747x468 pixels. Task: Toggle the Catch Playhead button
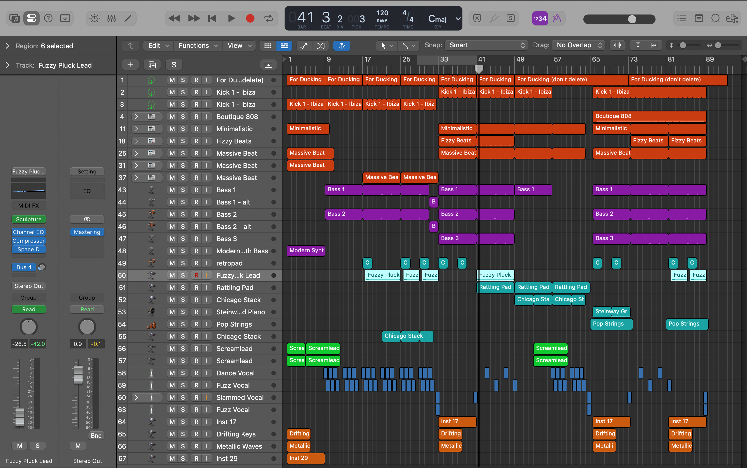pyautogui.click(x=341, y=46)
